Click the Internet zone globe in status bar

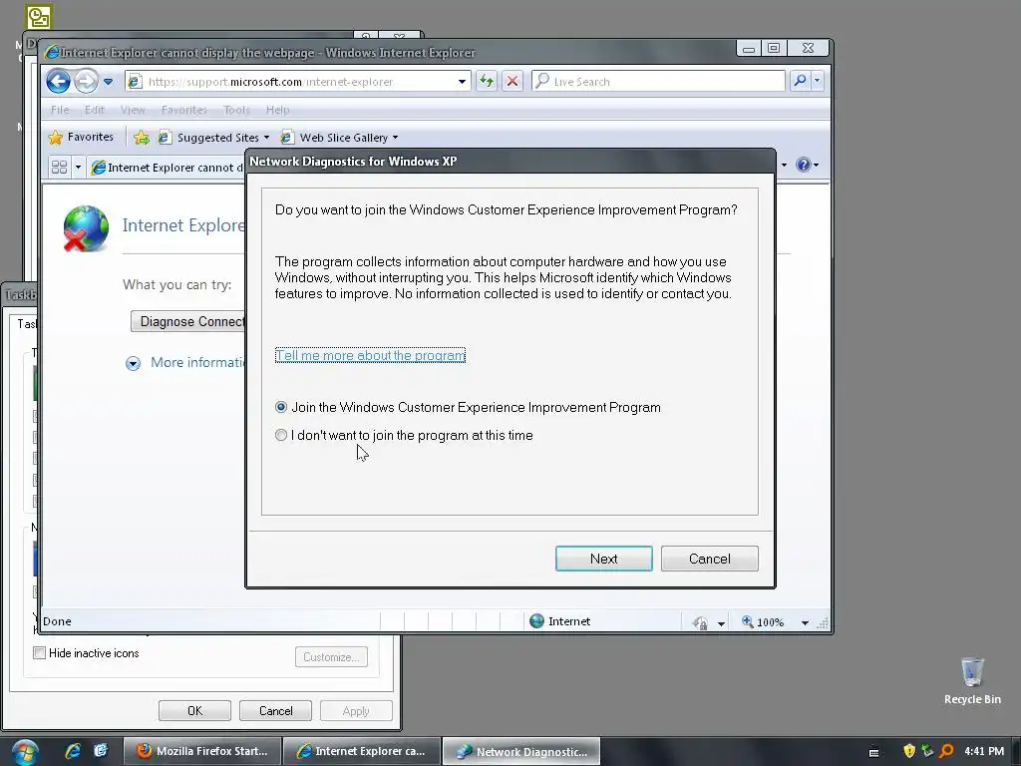(x=536, y=620)
